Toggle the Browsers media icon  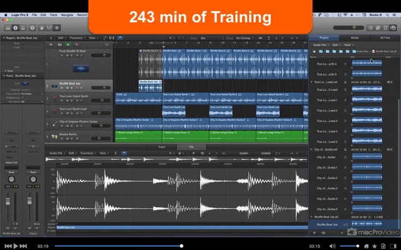393,28
